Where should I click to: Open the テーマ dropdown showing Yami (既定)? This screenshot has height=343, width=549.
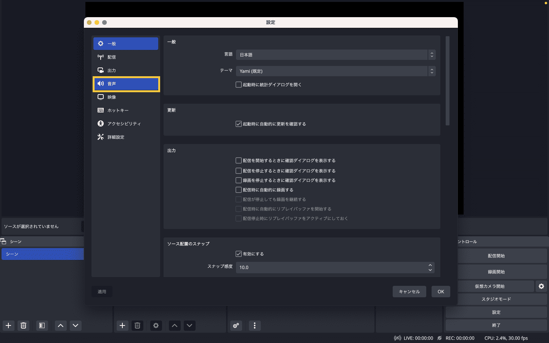tap(335, 71)
